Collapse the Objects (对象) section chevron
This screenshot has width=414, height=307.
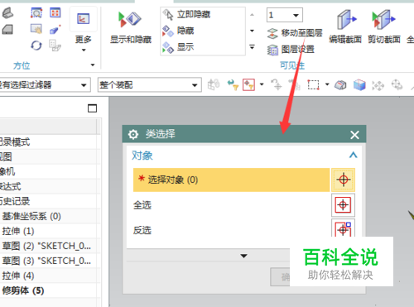coord(353,155)
